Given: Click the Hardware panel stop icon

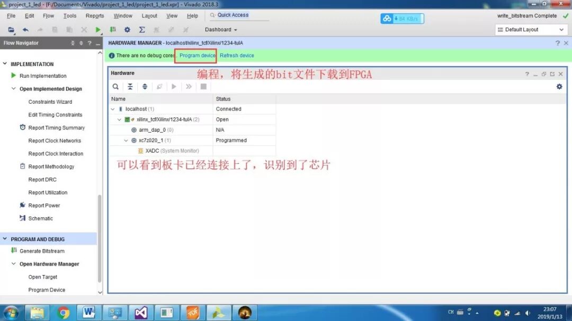Looking at the screenshot, I should 203,86.
